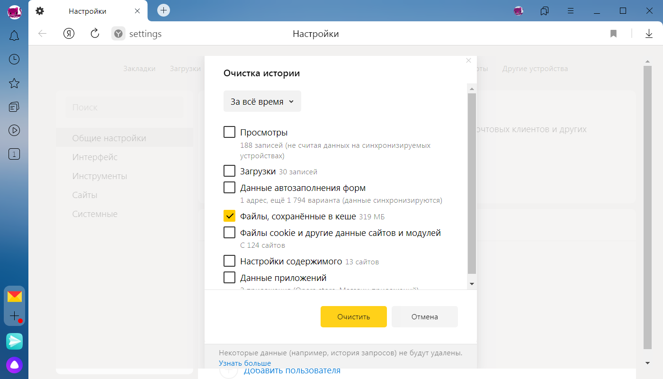Bookmark this page with flag icon
The image size is (663, 379).
[613, 34]
